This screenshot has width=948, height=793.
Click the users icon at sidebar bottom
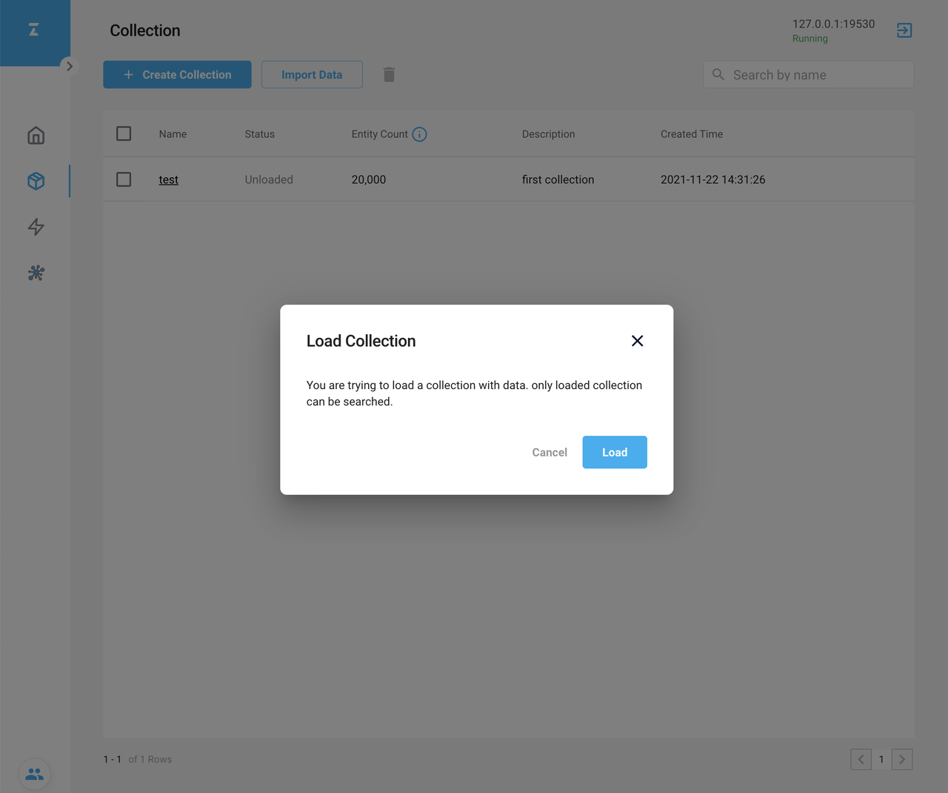click(x=34, y=774)
